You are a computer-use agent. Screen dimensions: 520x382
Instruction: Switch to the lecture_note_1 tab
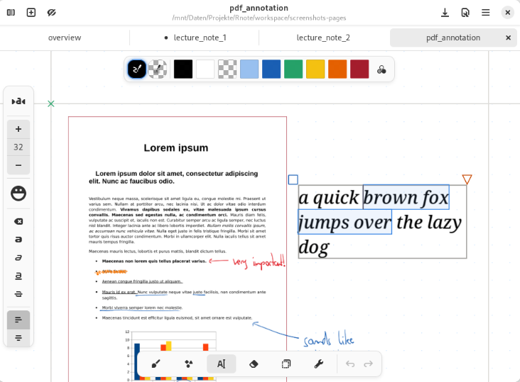tap(195, 38)
